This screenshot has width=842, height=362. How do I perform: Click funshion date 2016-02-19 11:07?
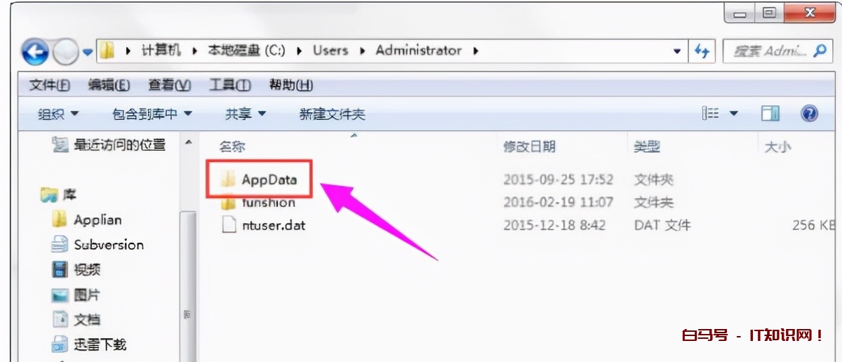click(558, 202)
